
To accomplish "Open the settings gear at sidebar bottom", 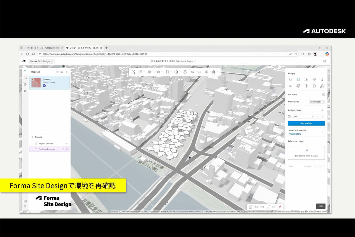I will pos(25,206).
